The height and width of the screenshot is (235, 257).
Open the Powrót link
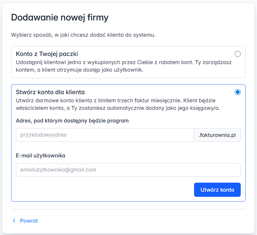coord(29,221)
